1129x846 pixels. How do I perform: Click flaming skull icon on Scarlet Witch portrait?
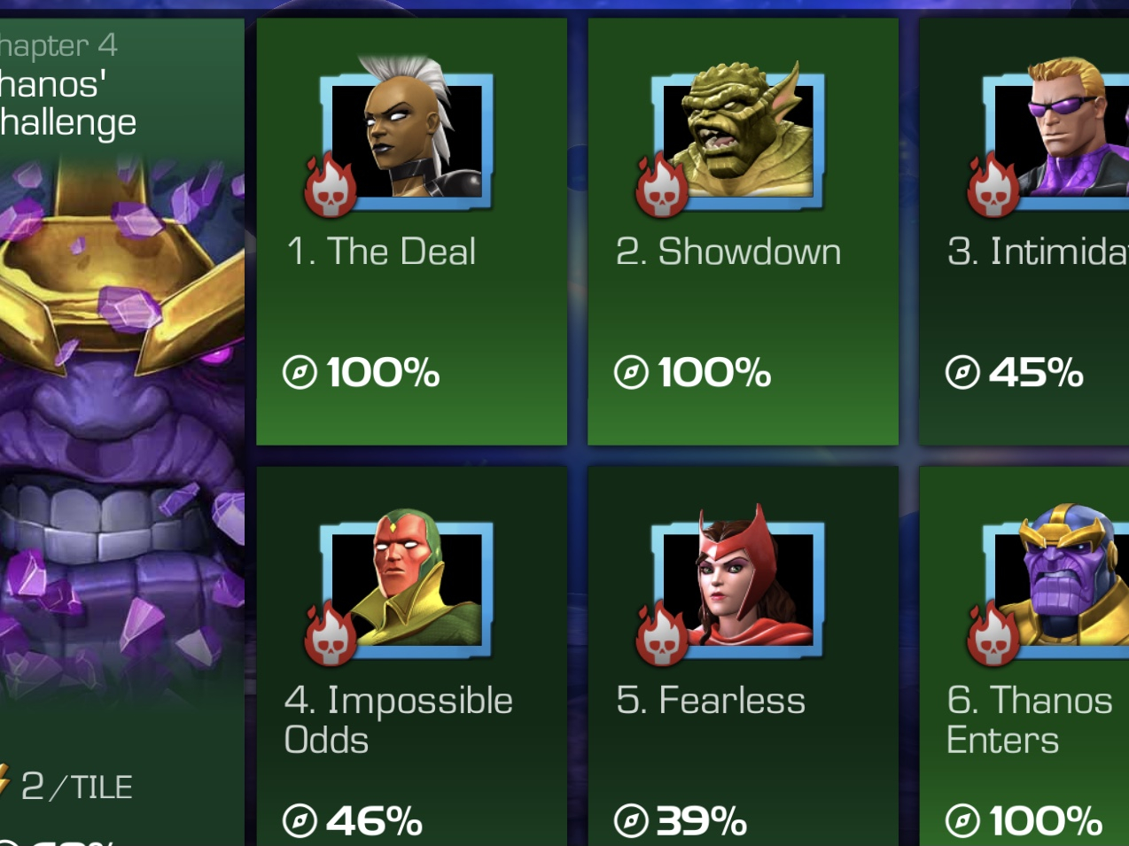pos(661,634)
